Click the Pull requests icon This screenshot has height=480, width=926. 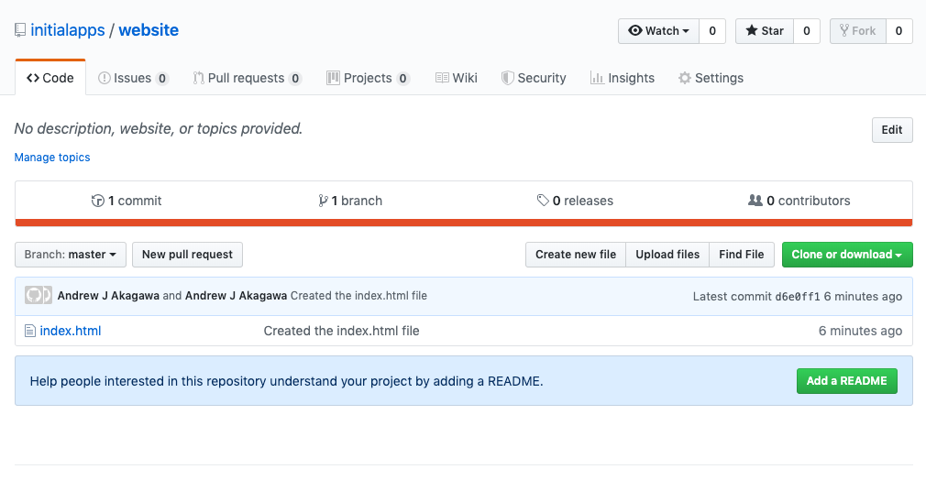[198, 78]
